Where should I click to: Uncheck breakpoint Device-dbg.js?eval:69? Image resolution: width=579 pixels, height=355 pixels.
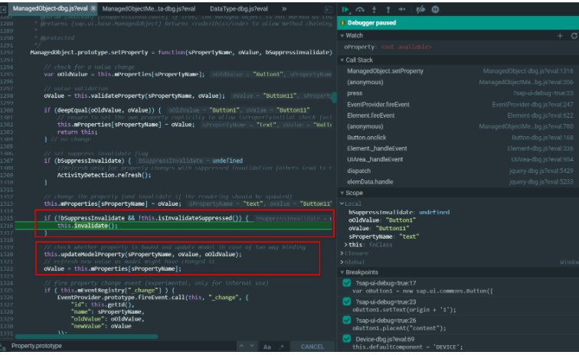coord(346,338)
